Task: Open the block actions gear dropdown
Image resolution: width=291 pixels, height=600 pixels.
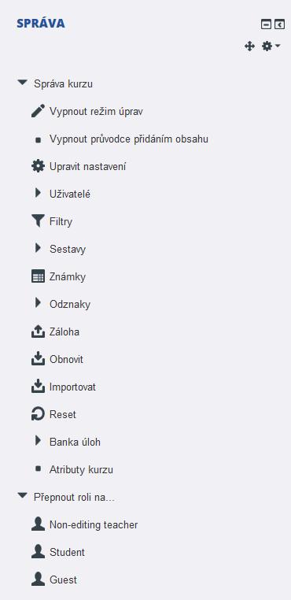Action: click(271, 46)
